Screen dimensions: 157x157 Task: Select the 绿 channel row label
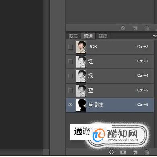pyautogui.click(x=90, y=76)
